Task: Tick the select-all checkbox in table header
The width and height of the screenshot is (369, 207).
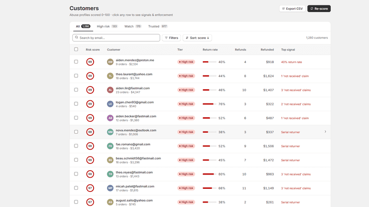Action: tap(76, 49)
